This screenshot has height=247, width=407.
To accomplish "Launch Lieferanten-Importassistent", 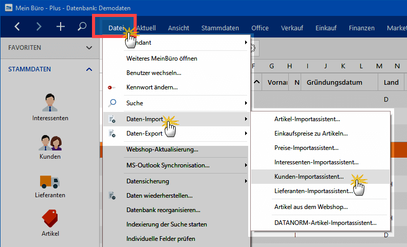I will [320, 191].
